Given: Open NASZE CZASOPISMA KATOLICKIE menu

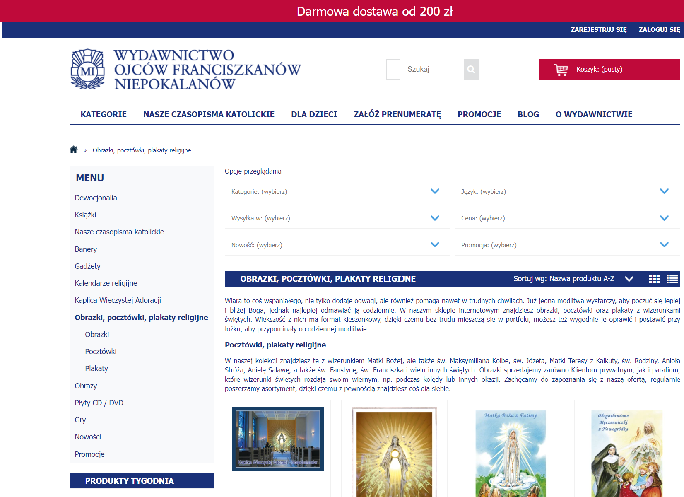Looking at the screenshot, I should [209, 114].
